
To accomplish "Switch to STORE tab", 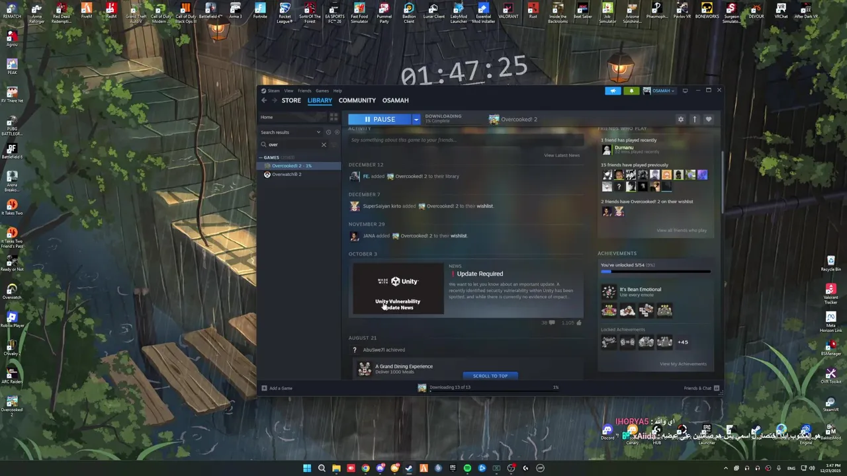I will (x=291, y=100).
